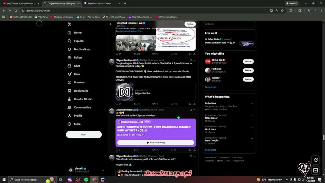Screen dimensions: 325x183
Task: Reload the page
Action: pos(16,11)
